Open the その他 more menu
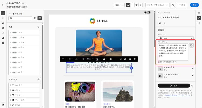This screenshot has height=108, width=202. coord(181,5)
